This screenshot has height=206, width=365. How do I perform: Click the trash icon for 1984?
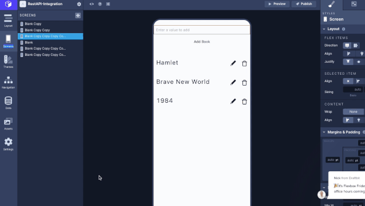coord(245,102)
